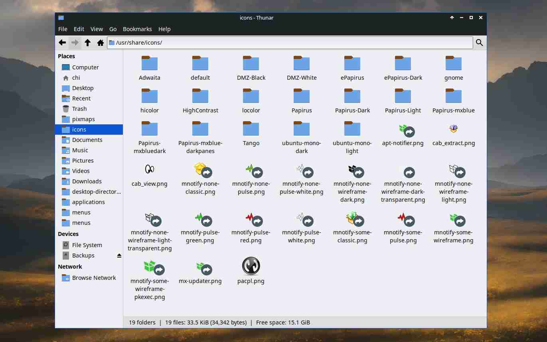The image size is (547, 342).
Task: Go up to the parent directory
Action: point(88,43)
